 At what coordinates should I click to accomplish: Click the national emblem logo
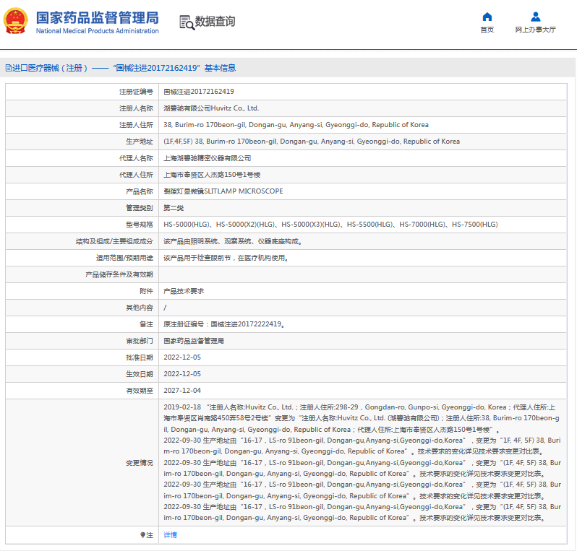(15, 22)
